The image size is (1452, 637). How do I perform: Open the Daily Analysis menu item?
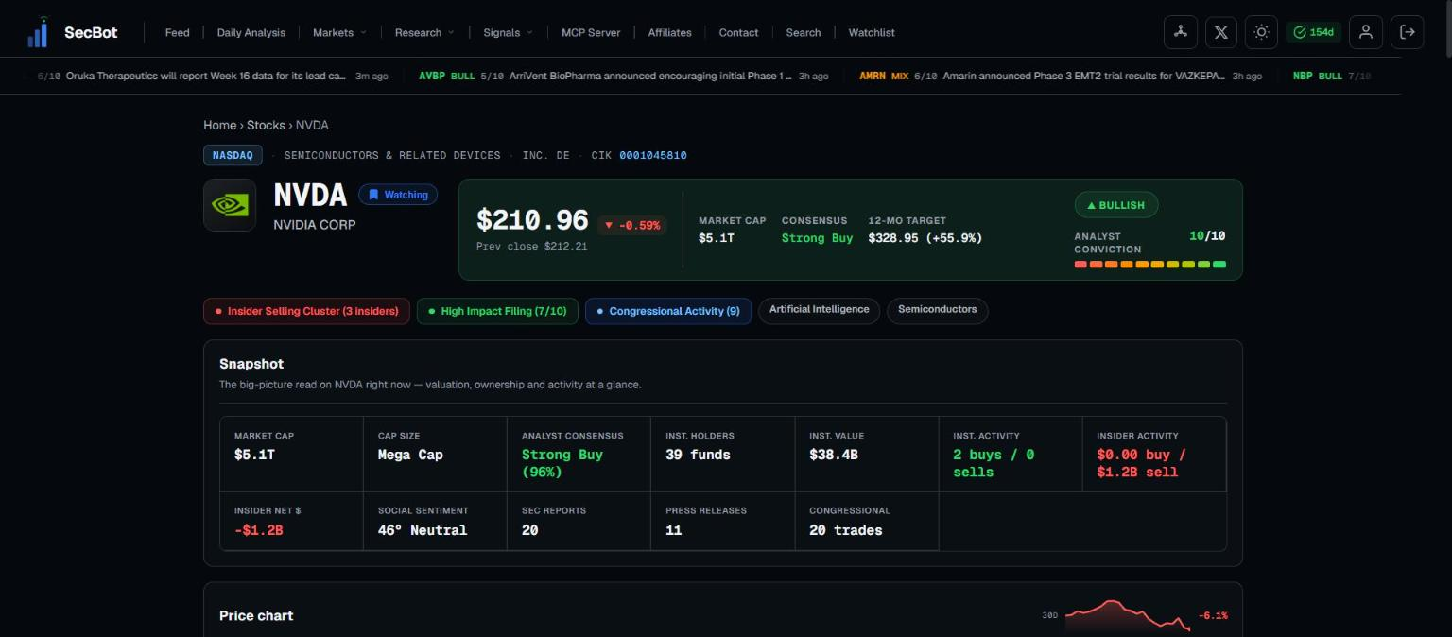(x=251, y=32)
